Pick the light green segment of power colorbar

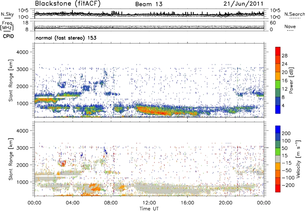click(278, 85)
